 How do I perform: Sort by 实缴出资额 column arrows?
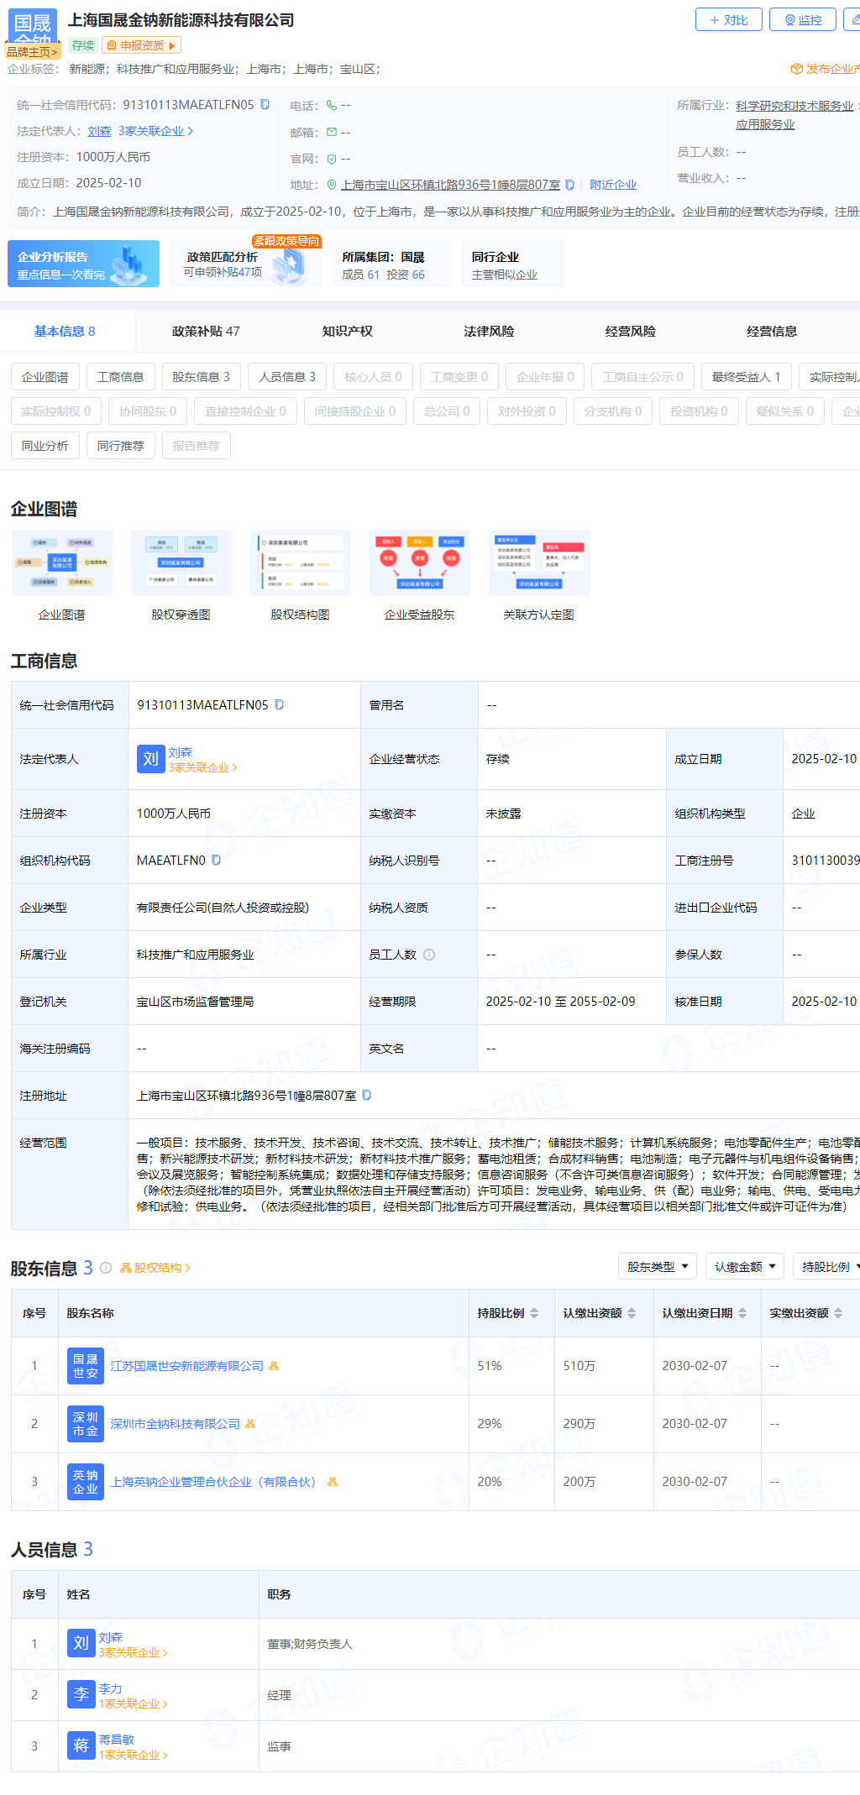[838, 1313]
